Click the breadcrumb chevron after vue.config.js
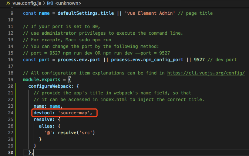 [x=44, y=3]
